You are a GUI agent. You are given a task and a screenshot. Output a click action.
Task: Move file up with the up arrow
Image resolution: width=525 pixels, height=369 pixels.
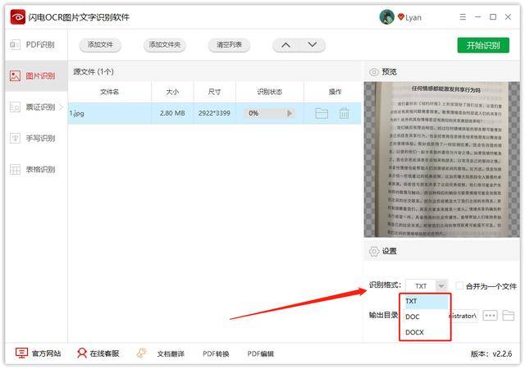[x=285, y=45]
